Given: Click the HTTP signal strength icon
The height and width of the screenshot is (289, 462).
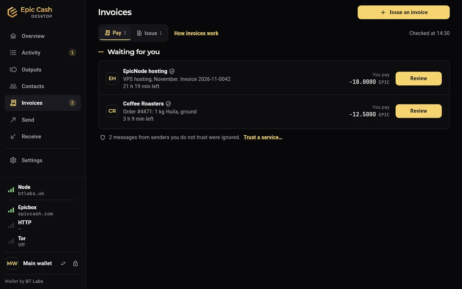Looking at the screenshot, I should click(x=11, y=226).
